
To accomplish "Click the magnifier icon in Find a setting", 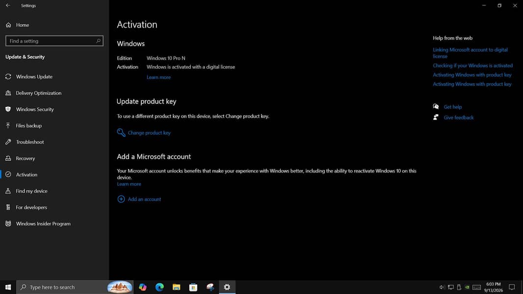I will [98, 41].
